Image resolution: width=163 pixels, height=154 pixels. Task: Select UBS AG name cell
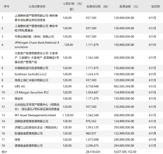click(x=20, y=86)
